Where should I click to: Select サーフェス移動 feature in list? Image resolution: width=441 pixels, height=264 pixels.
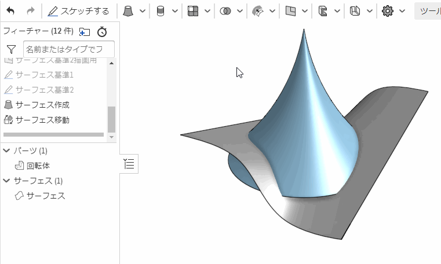pos(42,120)
